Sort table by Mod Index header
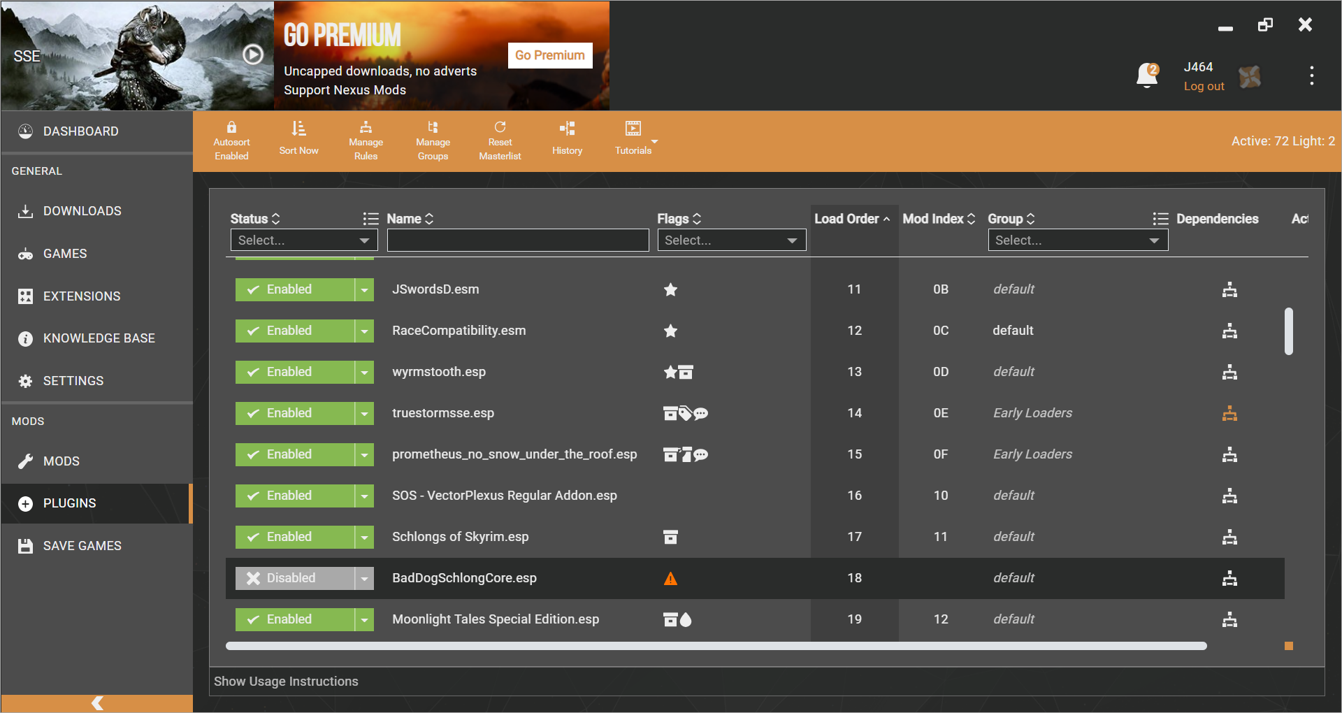Image resolution: width=1342 pixels, height=713 pixels. pos(939,219)
